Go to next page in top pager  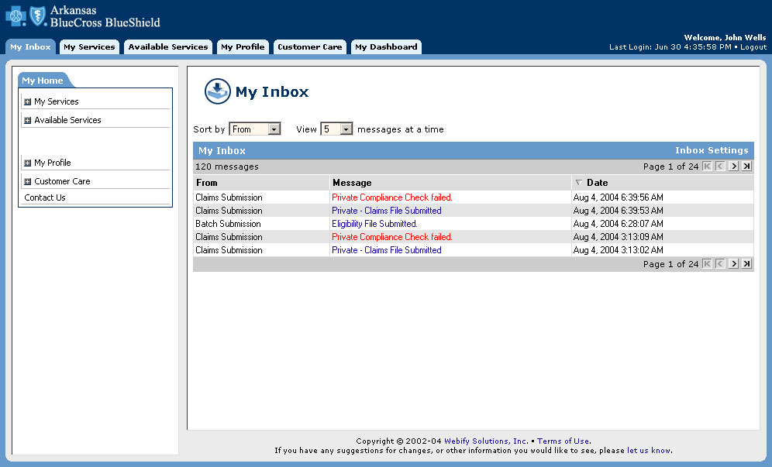pyautogui.click(x=733, y=167)
